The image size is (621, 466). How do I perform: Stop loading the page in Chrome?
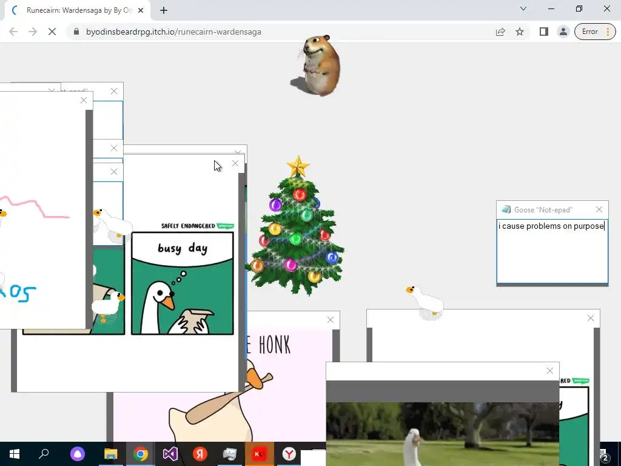pyautogui.click(x=52, y=32)
